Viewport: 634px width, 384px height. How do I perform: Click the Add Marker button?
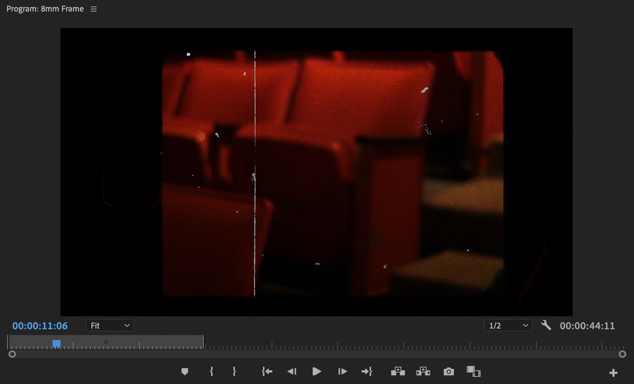click(185, 371)
